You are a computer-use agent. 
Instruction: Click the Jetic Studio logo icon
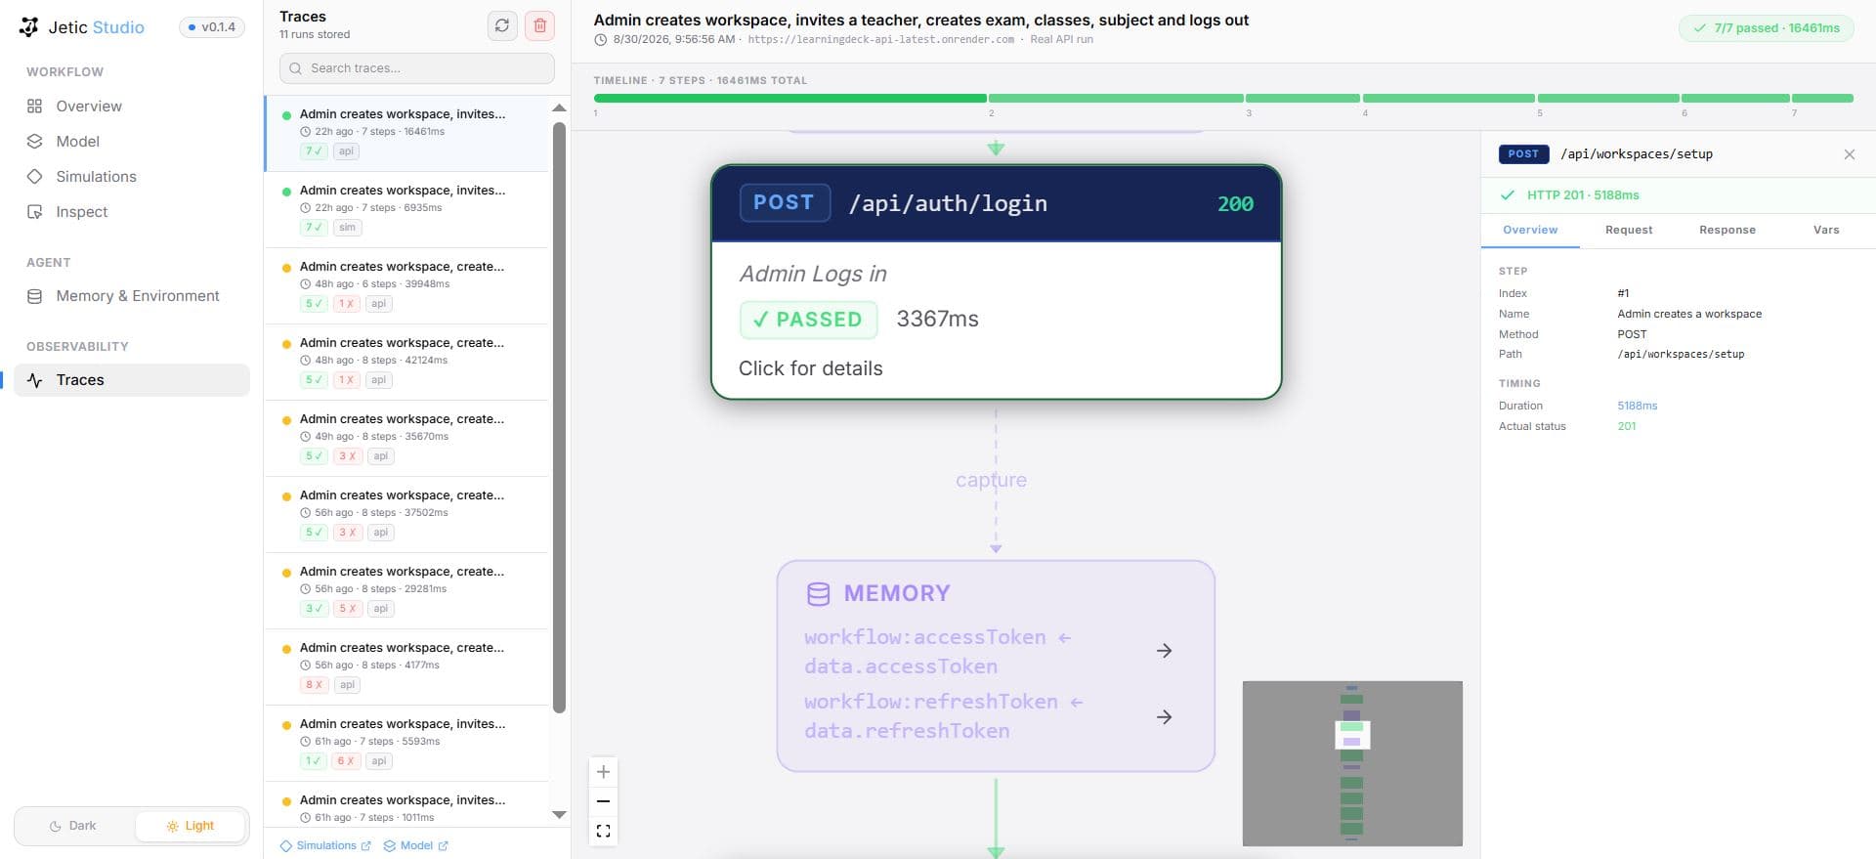click(x=29, y=27)
